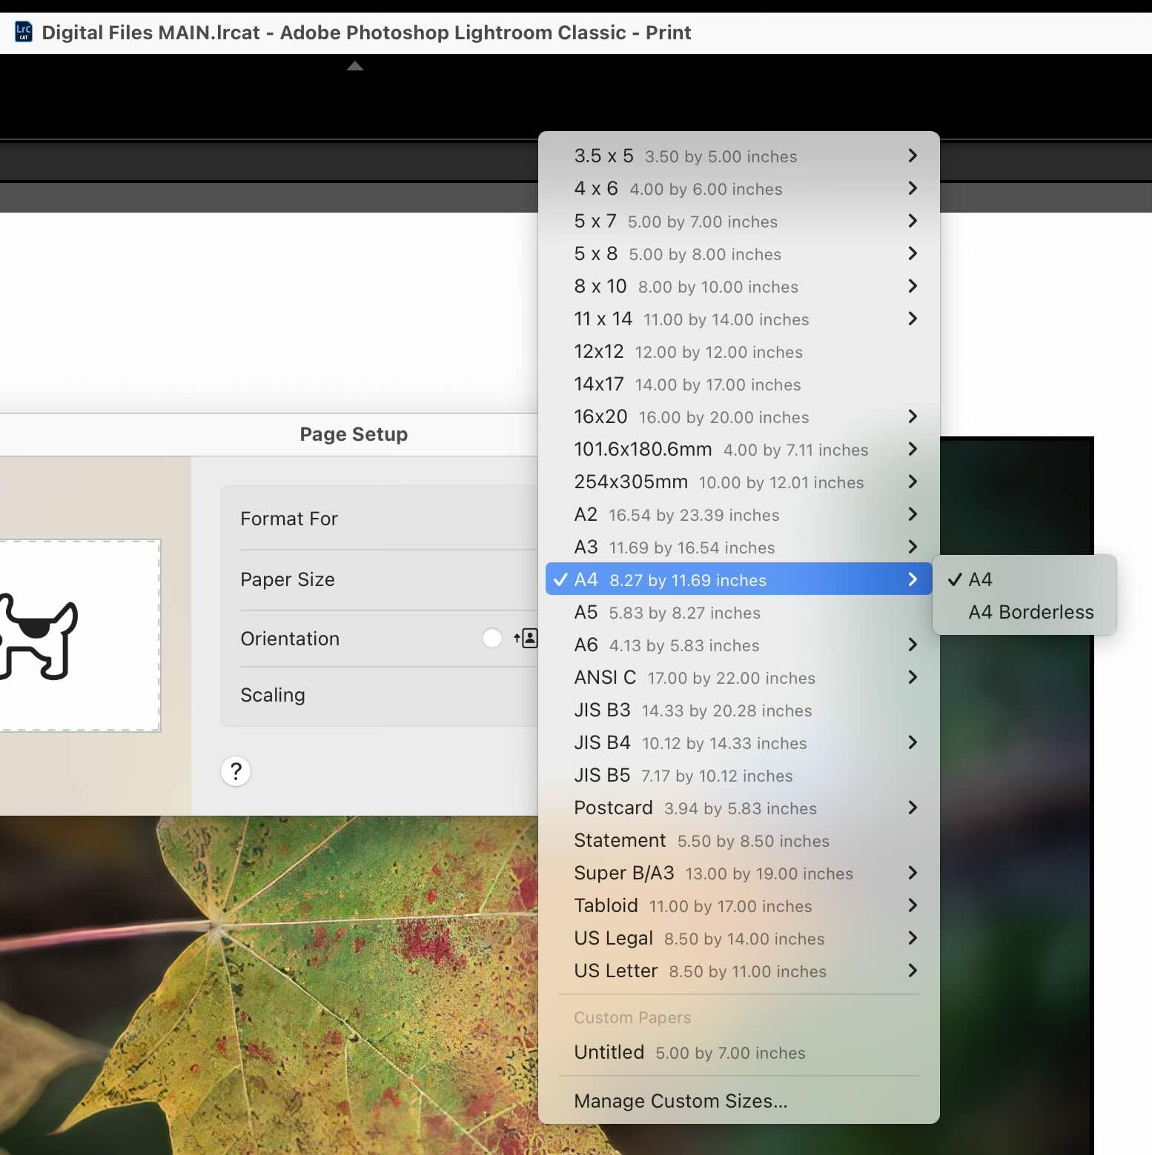
Task: Click the collapse triangle at top of screen
Action: [x=354, y=65]
